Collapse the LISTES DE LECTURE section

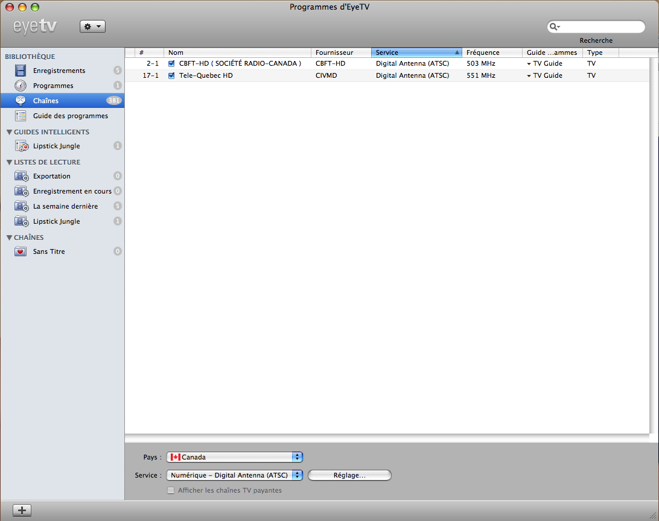(9, 162)
